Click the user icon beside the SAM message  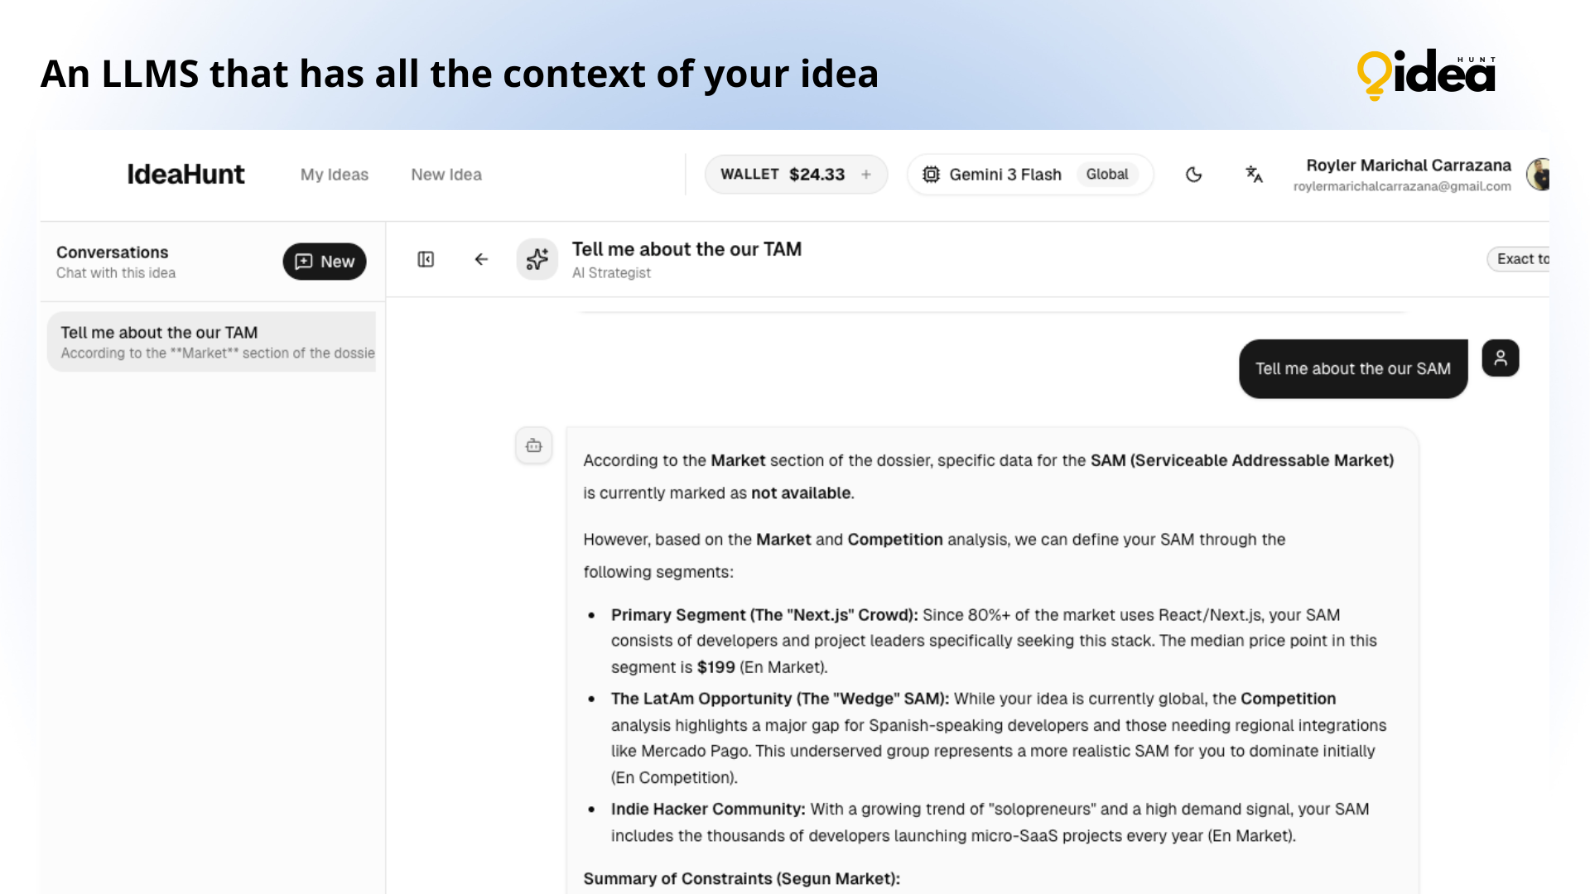[x=1500, y=358]
